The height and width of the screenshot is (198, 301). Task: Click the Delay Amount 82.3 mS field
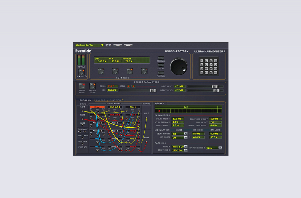click(x=178, y=119)
